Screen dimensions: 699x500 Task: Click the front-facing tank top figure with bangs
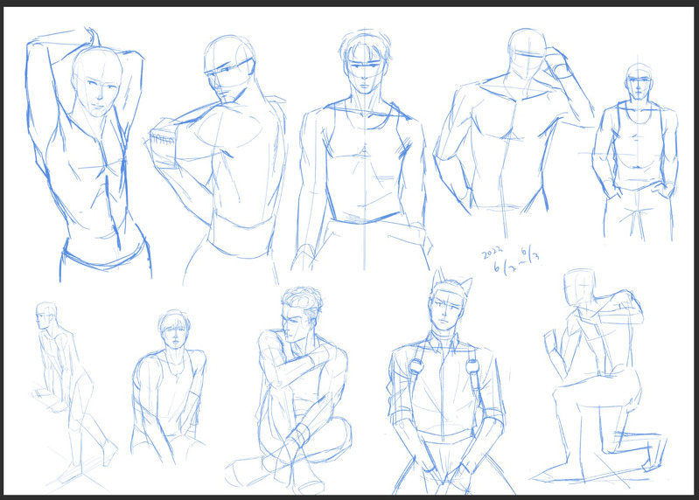(362, 150)
